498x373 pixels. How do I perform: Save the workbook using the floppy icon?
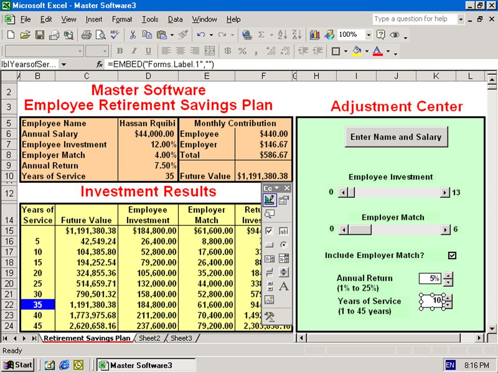click(40, 35)
